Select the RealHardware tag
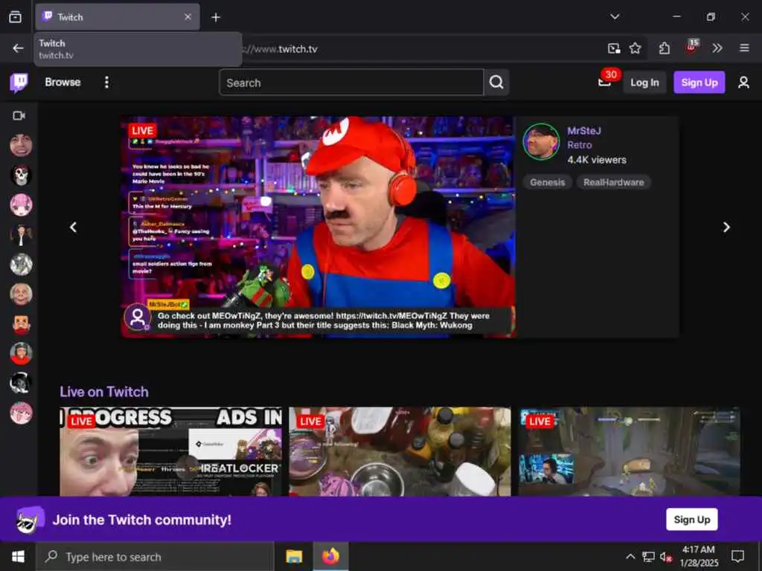Image resolution: width=762 pixels, height=571 pixels. (x=613, y=183)
